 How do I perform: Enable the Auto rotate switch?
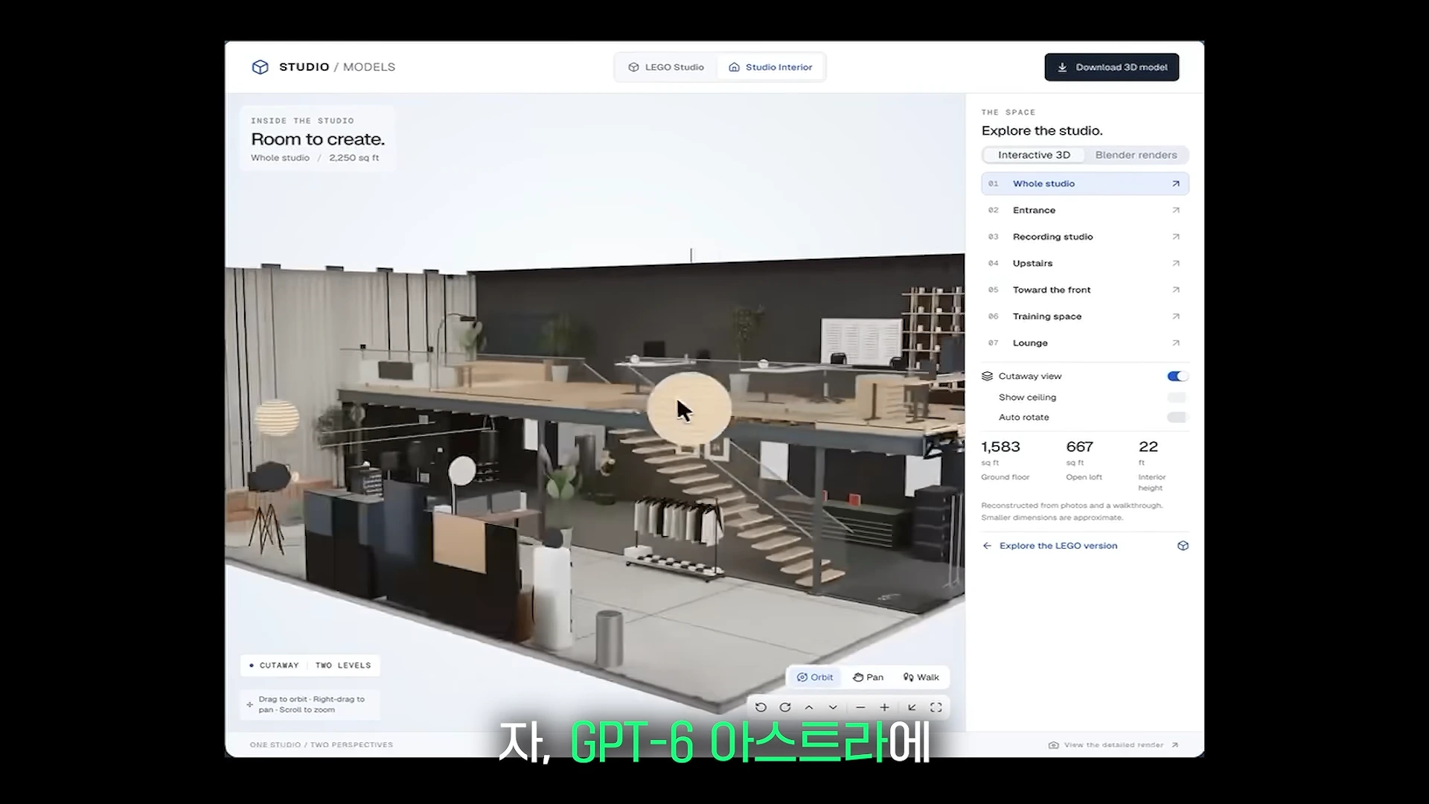tap(1177, 418)
